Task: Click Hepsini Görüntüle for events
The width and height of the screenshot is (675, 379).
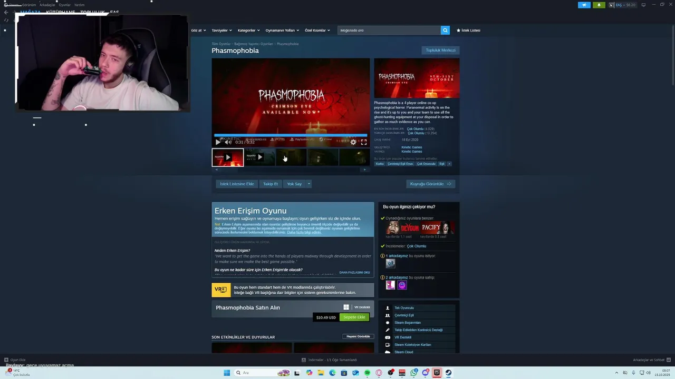Action: [x=358, y=336]
